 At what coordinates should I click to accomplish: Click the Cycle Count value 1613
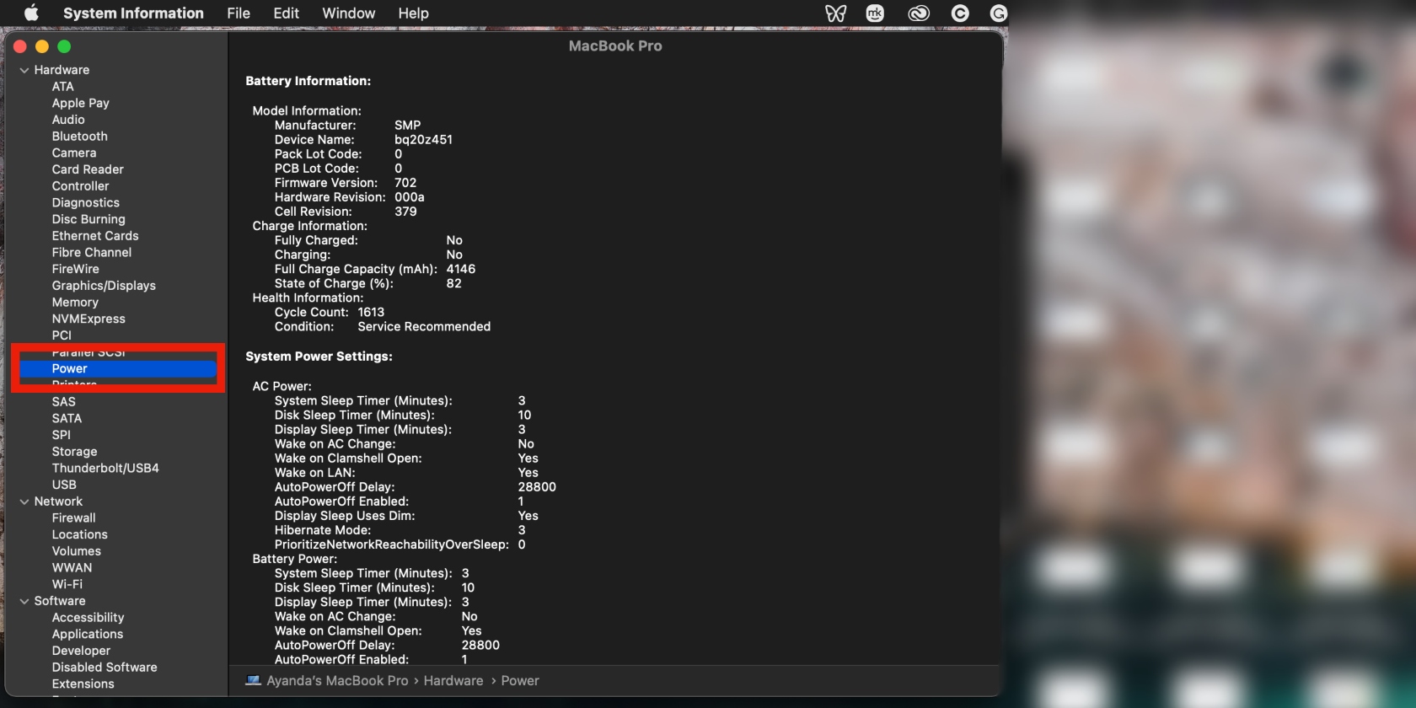point(371,312)
